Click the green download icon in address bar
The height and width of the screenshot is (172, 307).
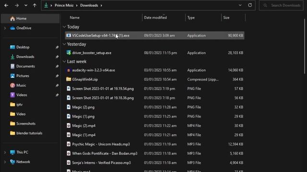point(46,5)
